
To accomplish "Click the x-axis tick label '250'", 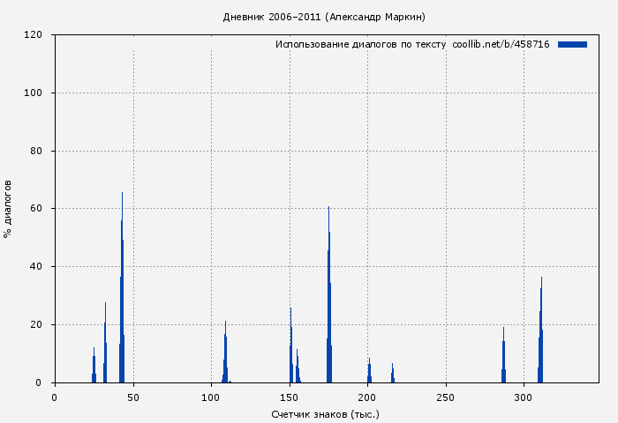I will (446, 397).
